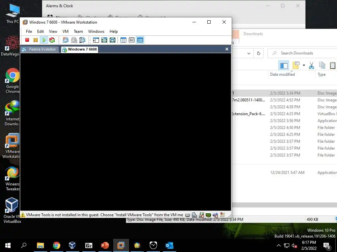Open the File menu in VMware Workstation

click(x=29, y=31)
